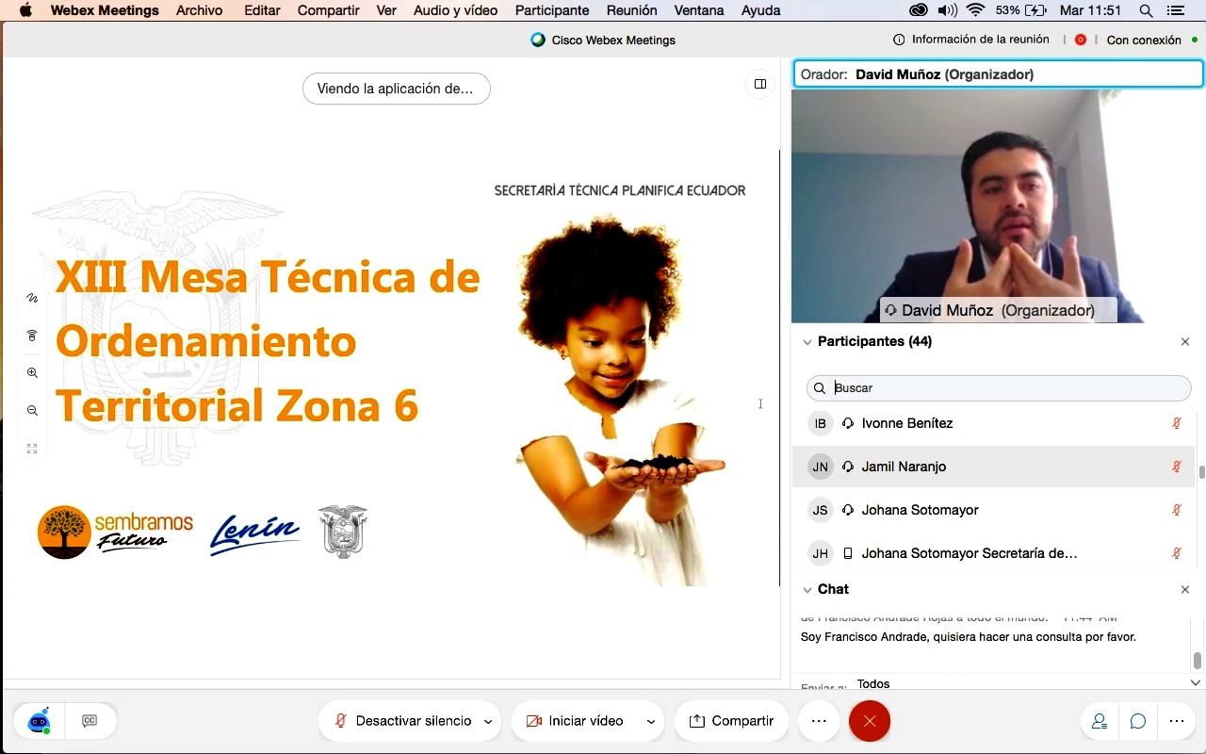
Task: Zoom in on the shared content
Action: pos(32,373)
